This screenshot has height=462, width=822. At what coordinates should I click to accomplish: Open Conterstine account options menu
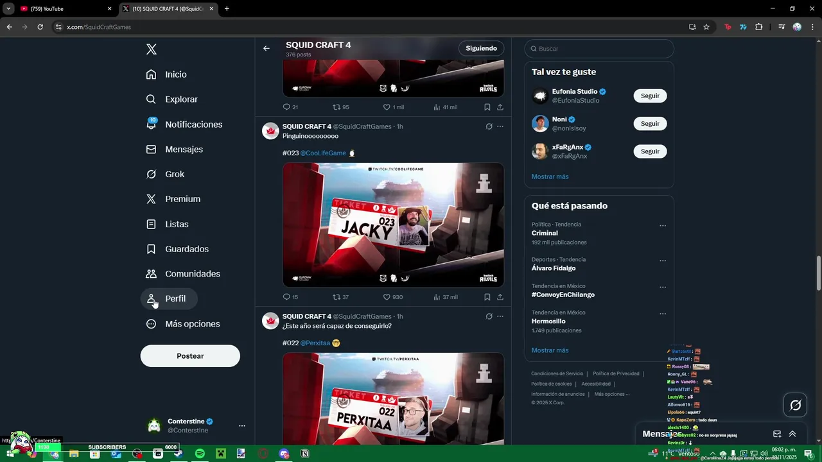pos(242,425)
